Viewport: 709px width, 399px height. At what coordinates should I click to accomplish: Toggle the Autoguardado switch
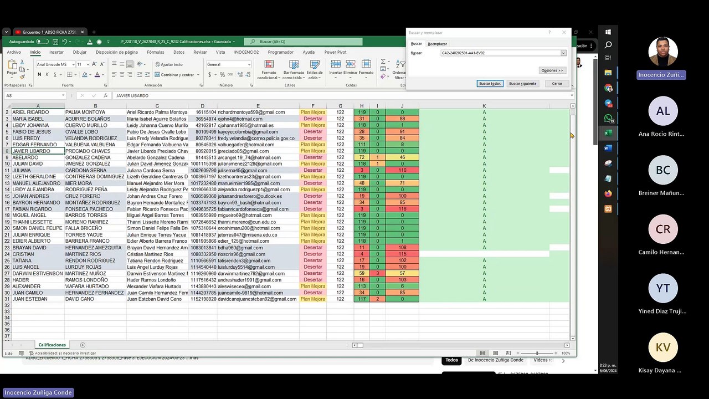pyautogui.click(x=42, y=42)
